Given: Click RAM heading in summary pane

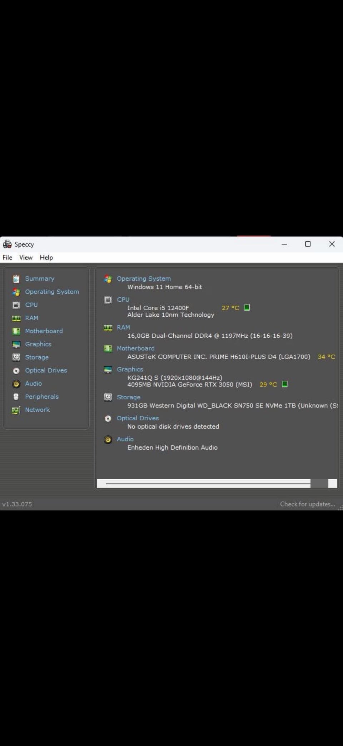Looking at the screenshot, I should coord(123,327).
